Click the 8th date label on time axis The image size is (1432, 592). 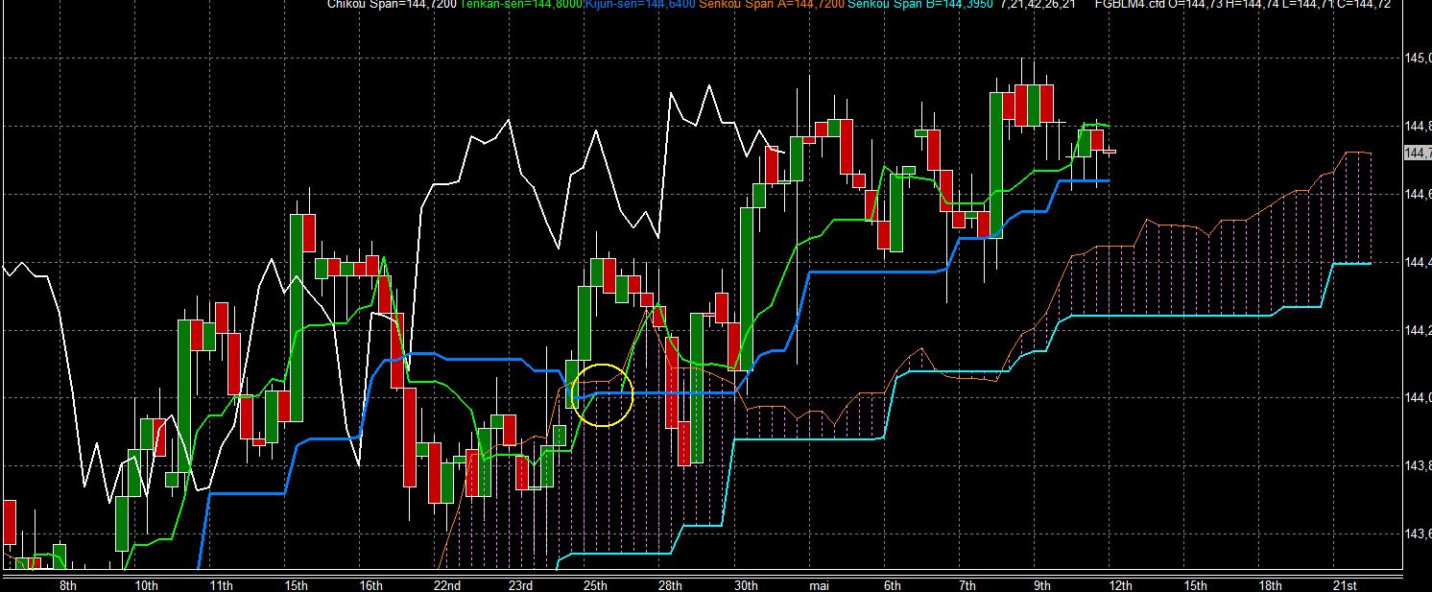(x=68, y=584)
